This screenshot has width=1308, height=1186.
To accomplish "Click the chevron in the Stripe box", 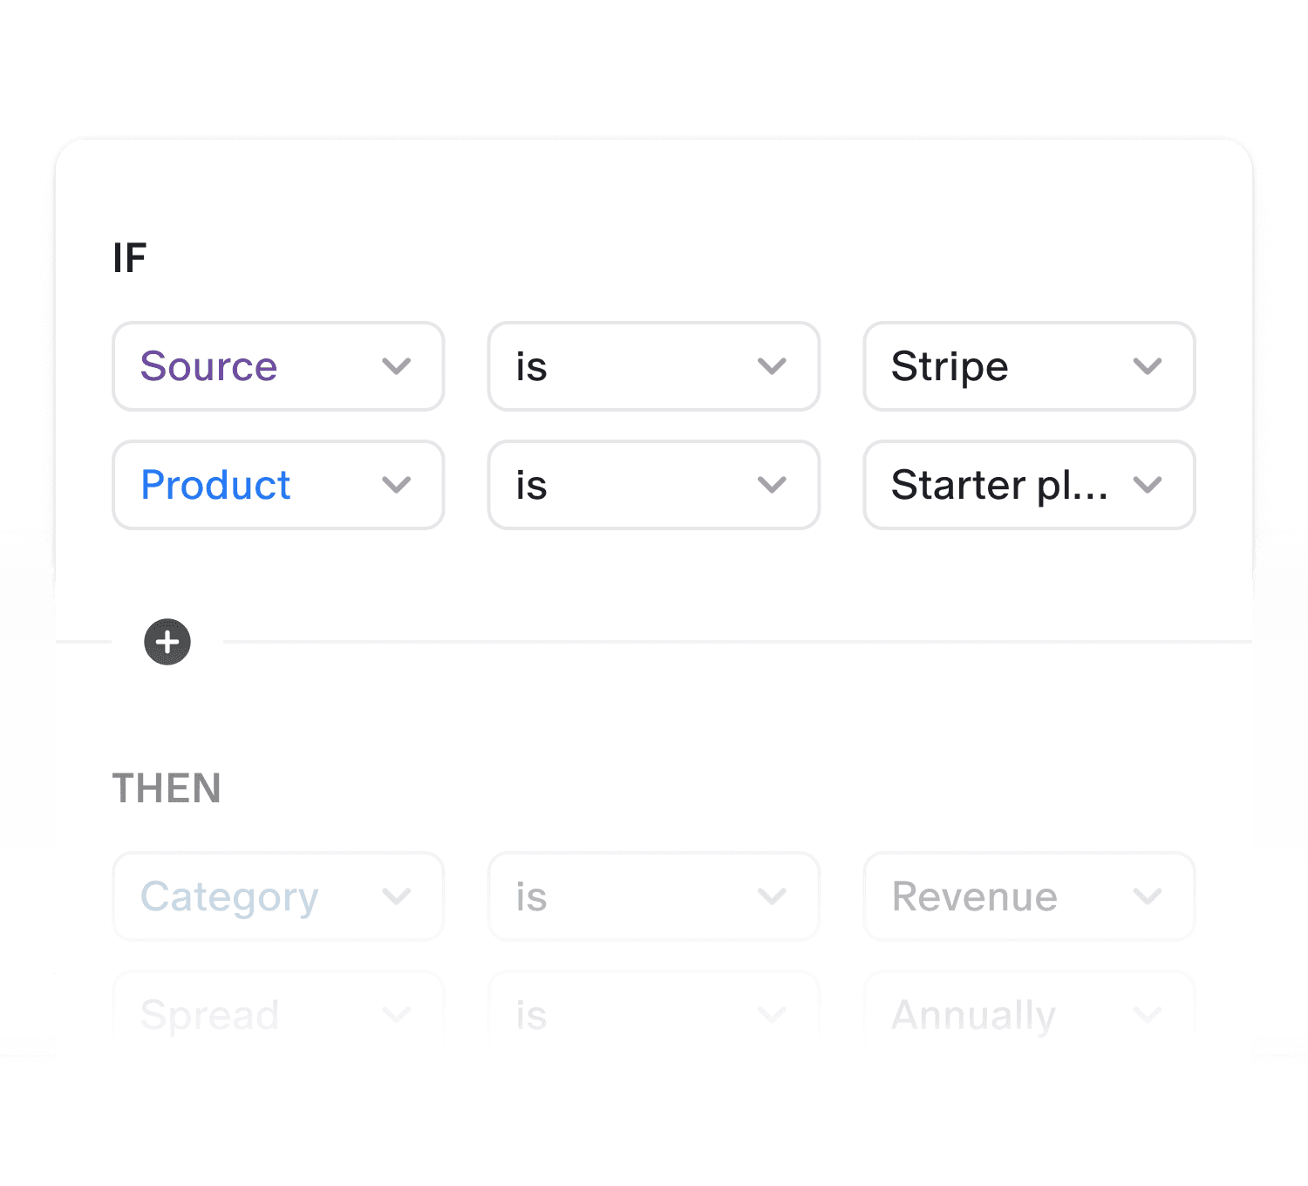I will point(1148,366).
